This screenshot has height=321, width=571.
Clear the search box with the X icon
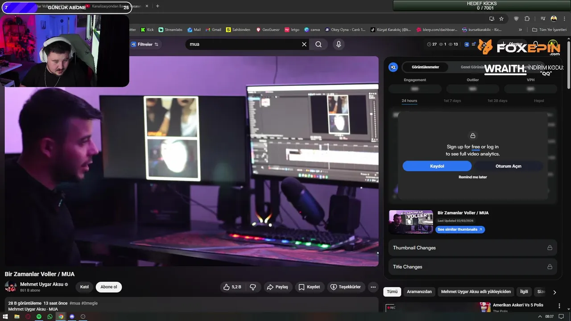coord(304,44)
